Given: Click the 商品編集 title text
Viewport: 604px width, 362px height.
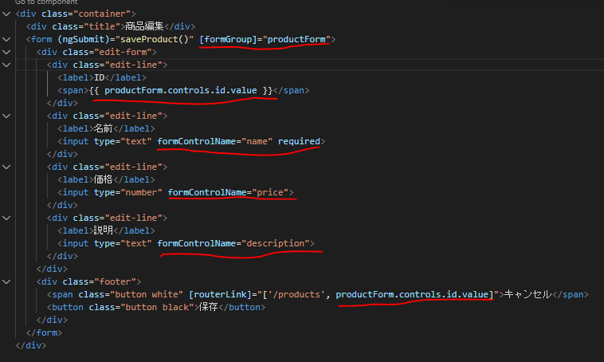Looking at the screenshot, I should [x=144, y=26].
